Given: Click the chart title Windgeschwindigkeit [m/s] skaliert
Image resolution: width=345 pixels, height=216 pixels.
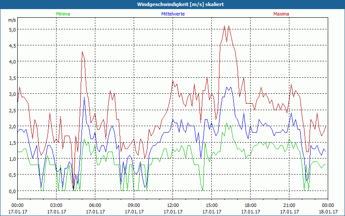Looking at the screenshot, I should click(x=180, y=4).
